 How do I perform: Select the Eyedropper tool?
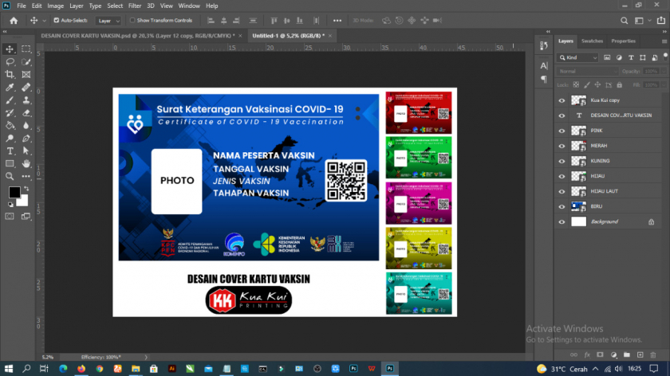pyautogui.click(x=10, y=88)
